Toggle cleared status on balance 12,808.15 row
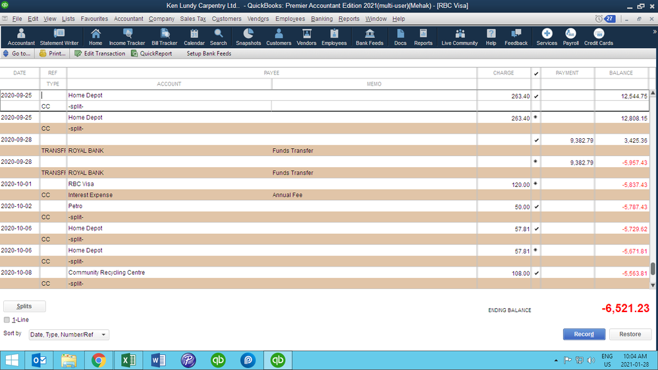This screenshot has height=370, width=658. point(536,118)
